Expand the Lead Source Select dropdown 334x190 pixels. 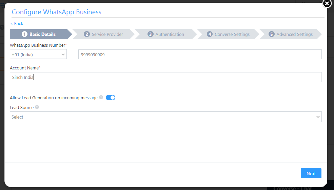click(166, 117)
